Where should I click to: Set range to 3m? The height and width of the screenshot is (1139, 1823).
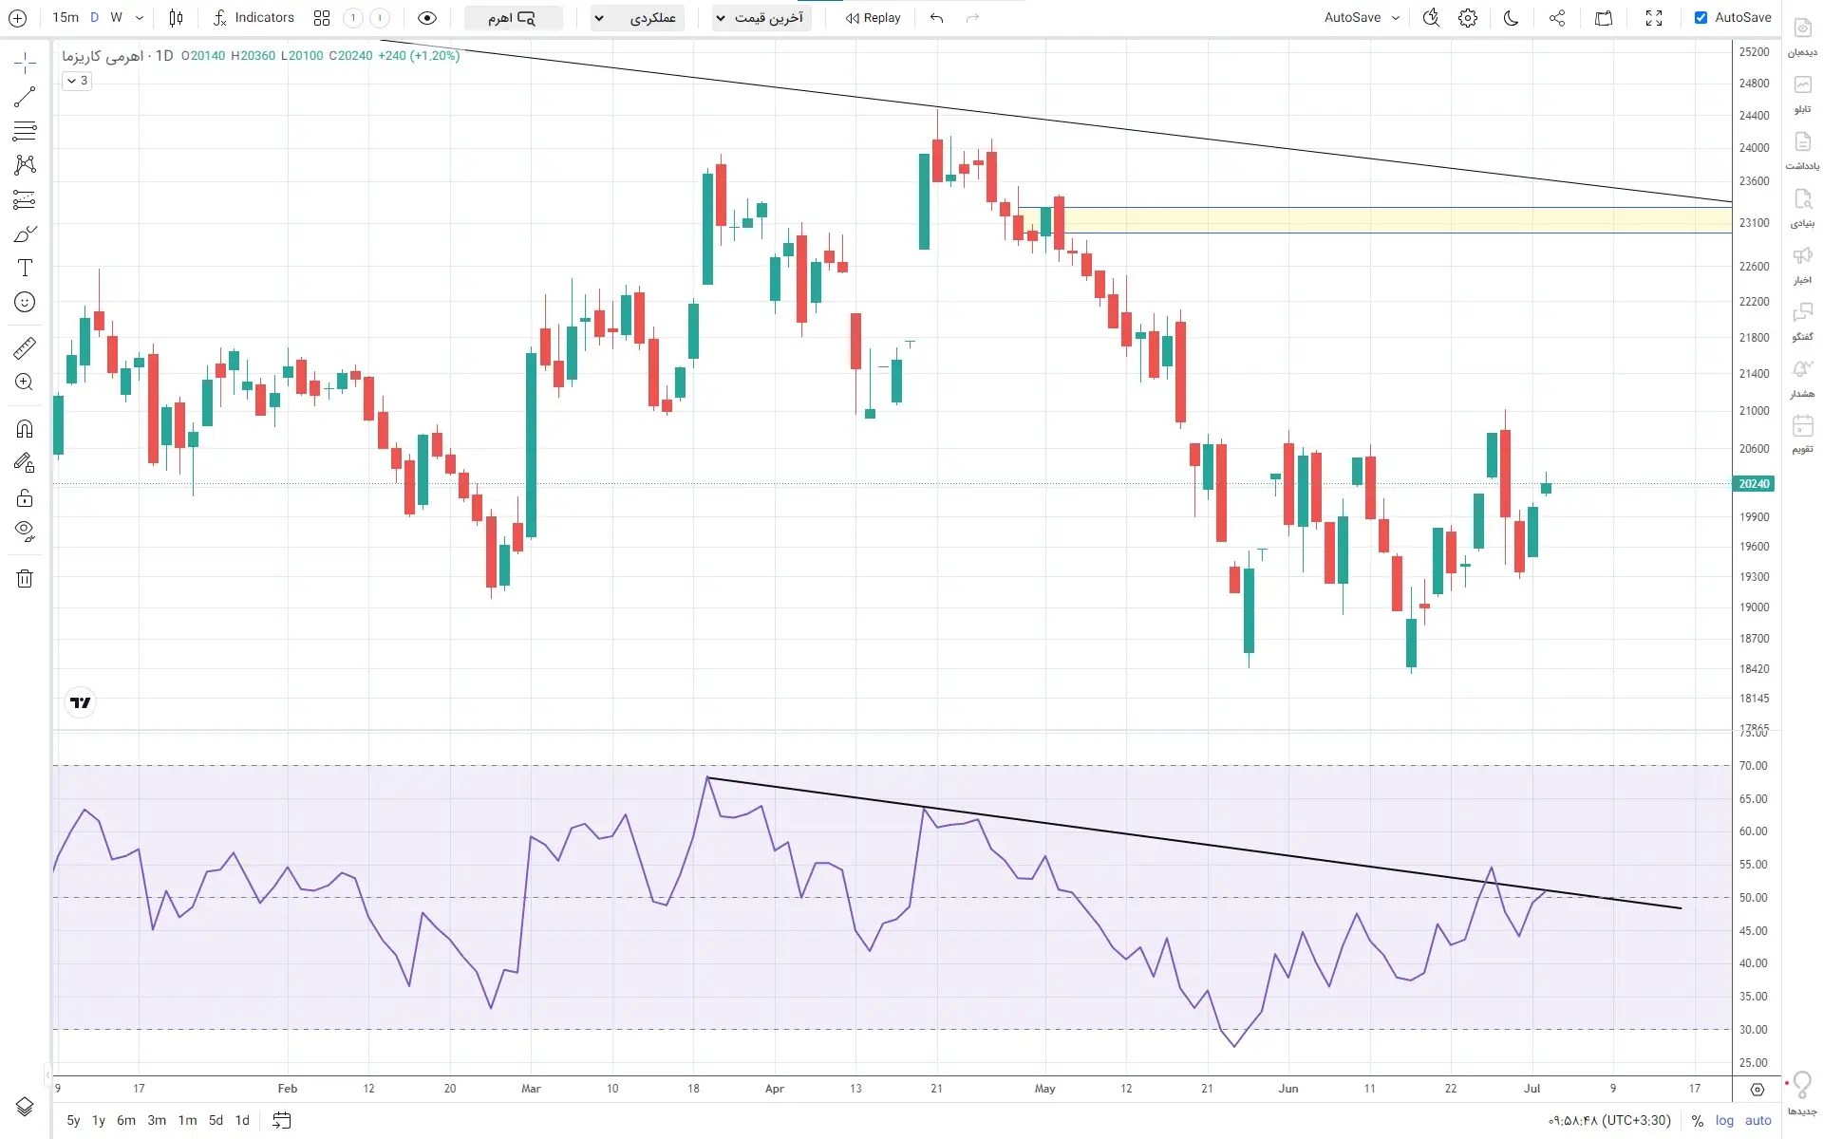157,1121
